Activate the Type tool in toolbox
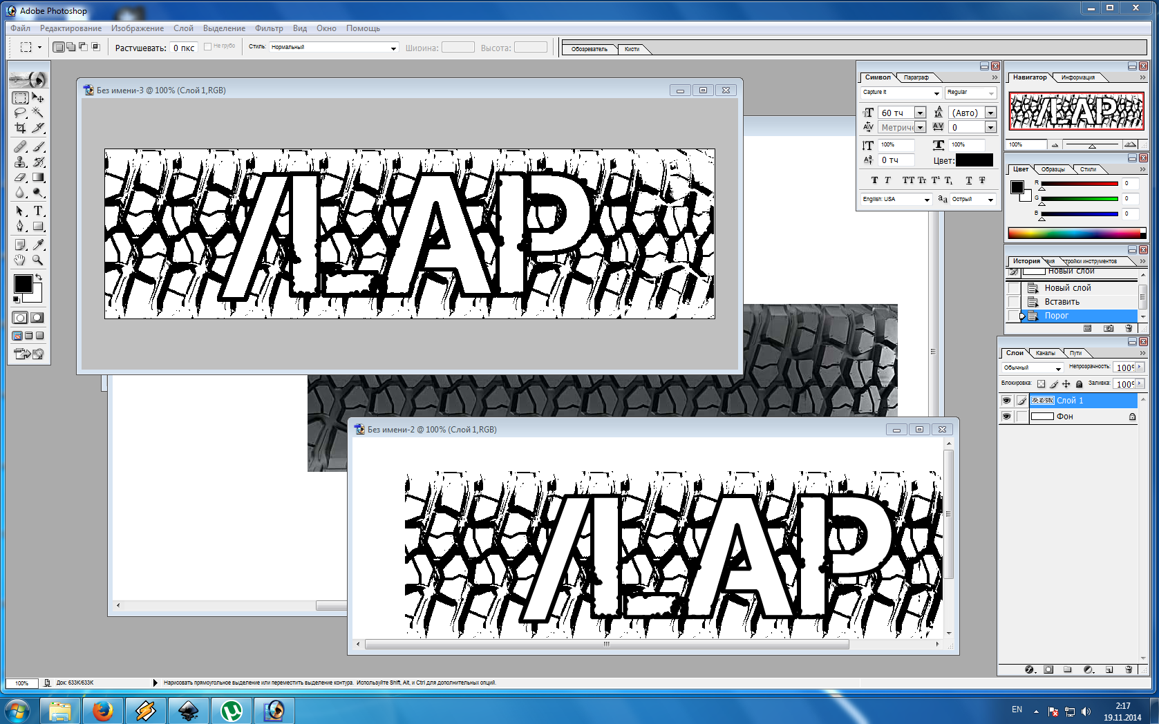Viewport: 1159px width, 724px height. (x=38, y=211)
